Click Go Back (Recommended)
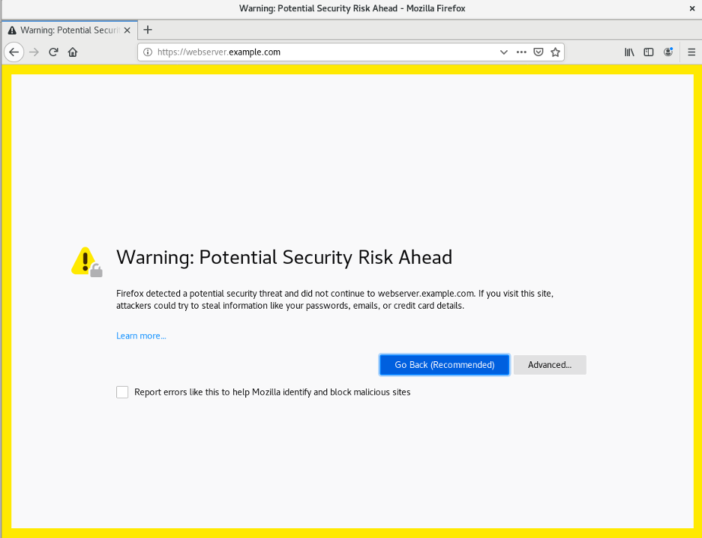 444,364
